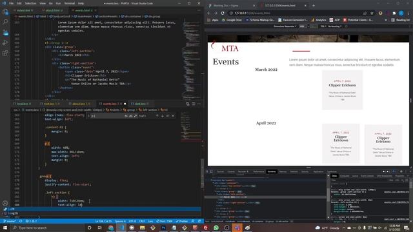Viewport: 413px width, 232px height.
Task: Open a new tab in Chrome
Action: tap(314, 5)
